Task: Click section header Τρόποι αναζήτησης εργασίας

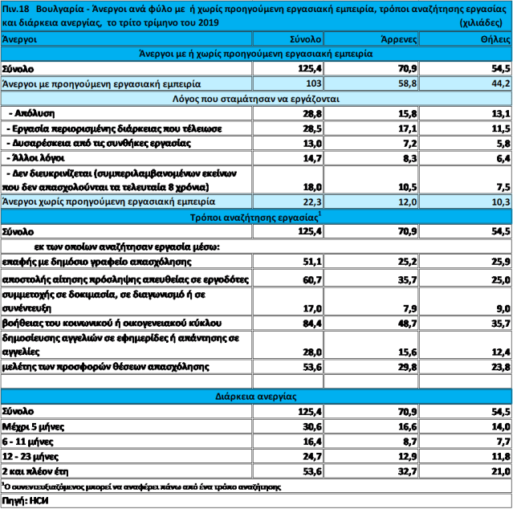Action: [256, 216]
